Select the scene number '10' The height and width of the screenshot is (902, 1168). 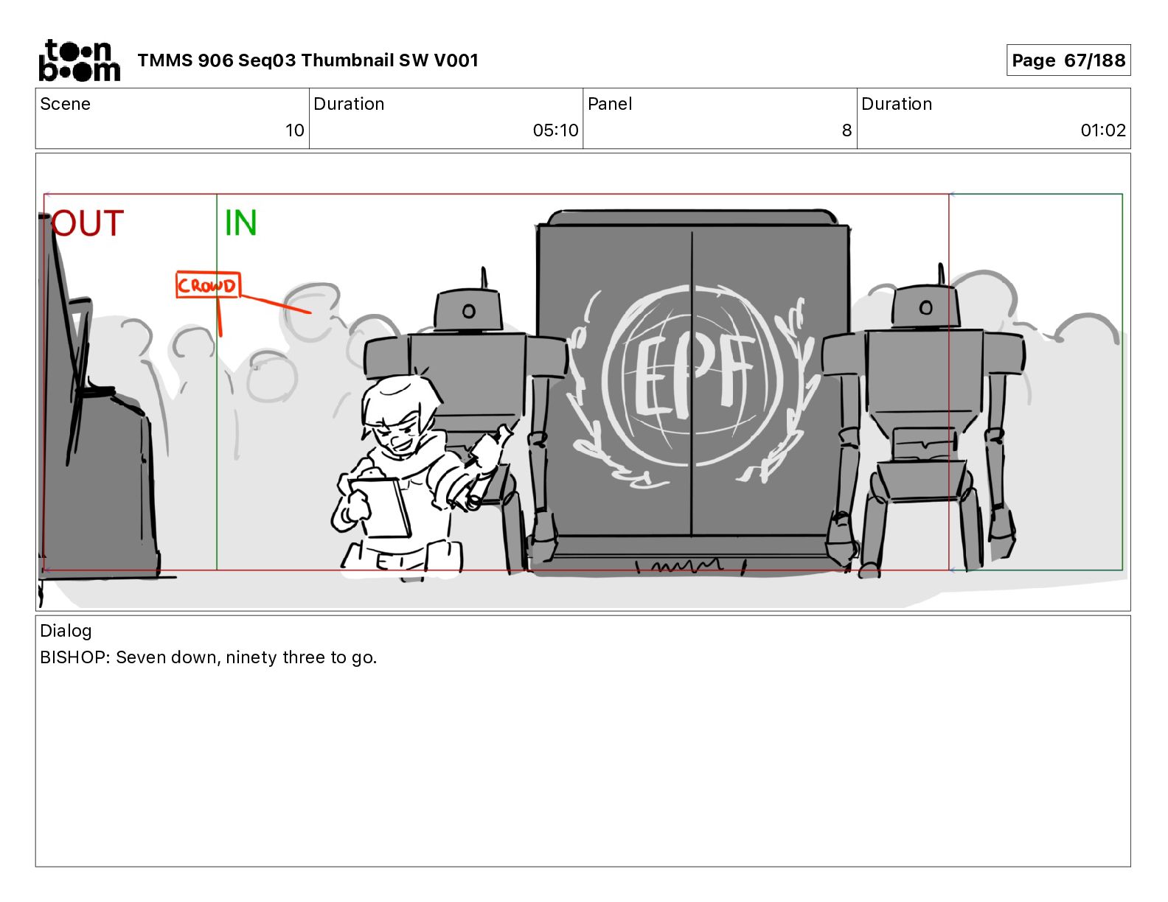pos(294,130)
